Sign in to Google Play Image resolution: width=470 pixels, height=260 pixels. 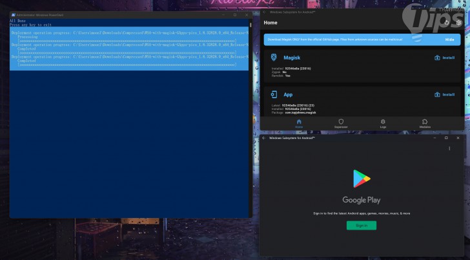pos(362,226)
